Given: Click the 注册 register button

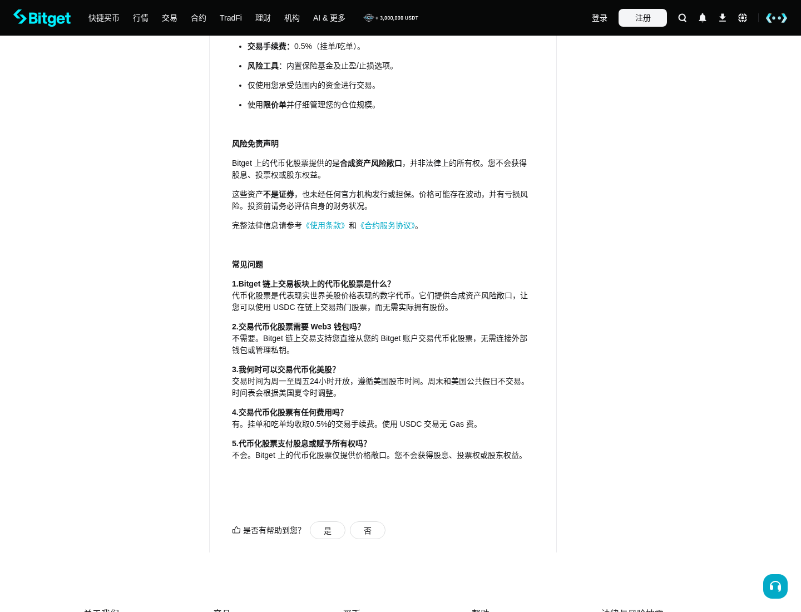Looking at the screenshot, I should 642,18.
